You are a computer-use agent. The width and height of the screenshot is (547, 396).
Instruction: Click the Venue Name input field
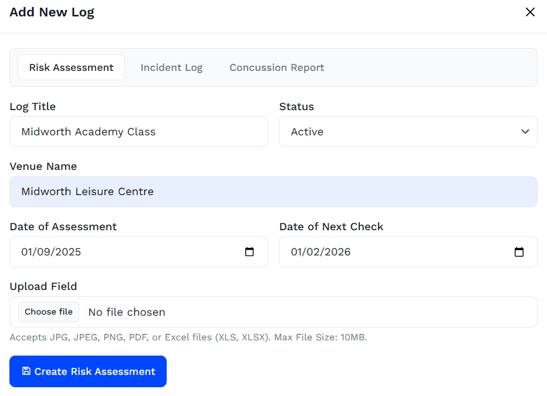(273, 192)
